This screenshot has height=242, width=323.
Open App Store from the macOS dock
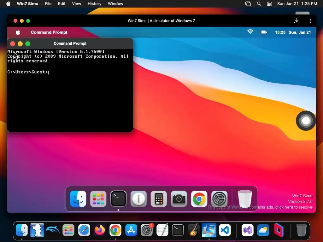[131, 230]
